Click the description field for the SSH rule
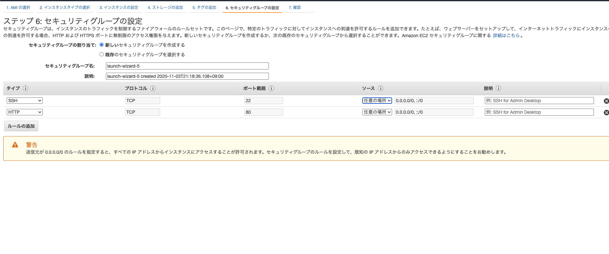Screen dimensions: 609x254 pos(539,101)
